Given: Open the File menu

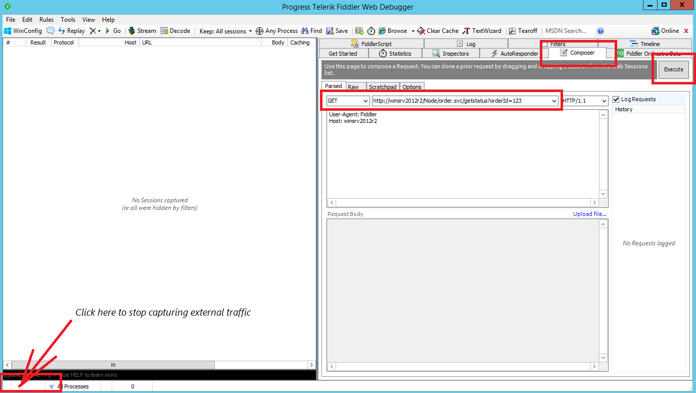Looking at the screenshot, I should tap(11, 20).
